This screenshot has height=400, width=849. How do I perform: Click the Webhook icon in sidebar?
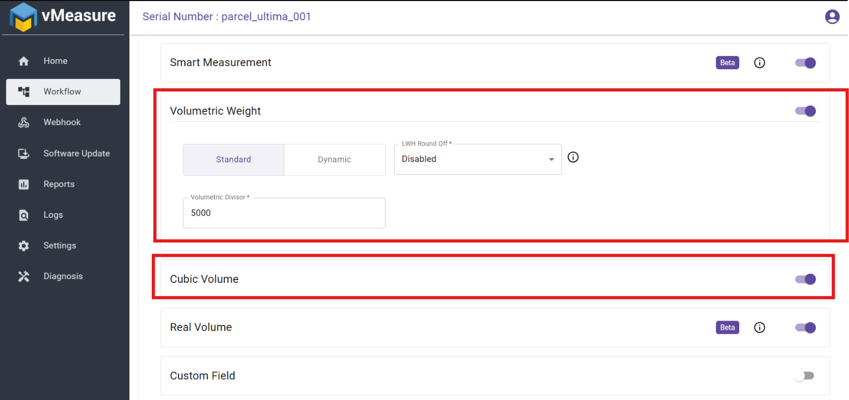[x=23, y=123]
